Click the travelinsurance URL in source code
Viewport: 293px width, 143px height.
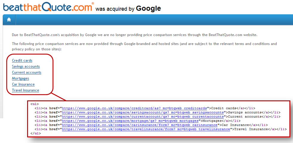pyautogui.click(x=146, y=129)
